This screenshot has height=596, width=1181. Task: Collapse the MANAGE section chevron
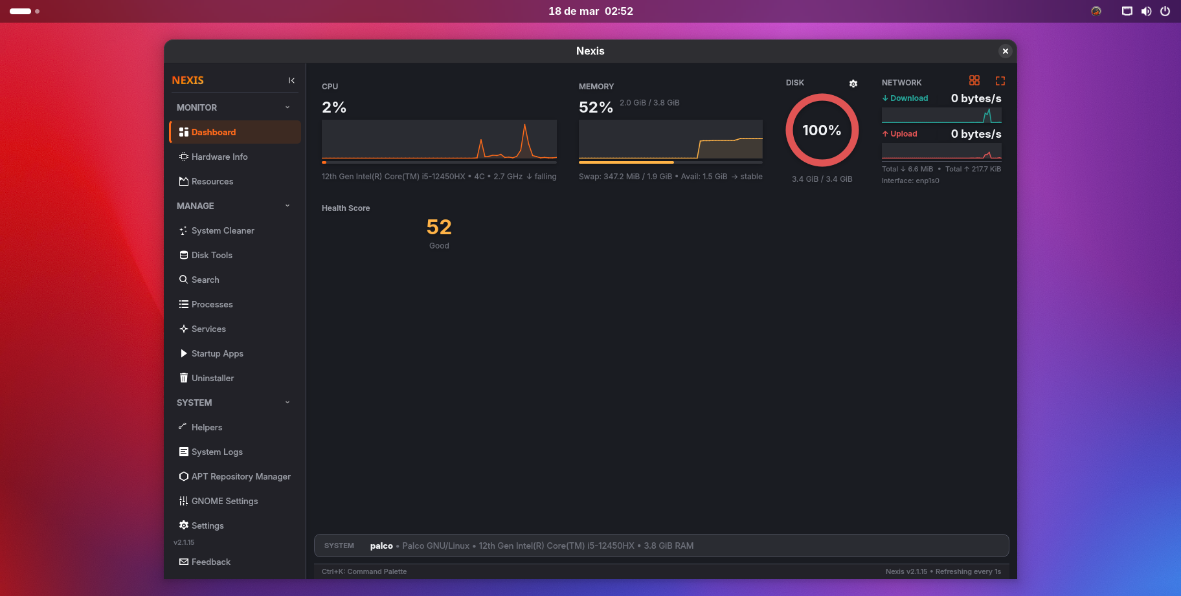pos(287,206)
